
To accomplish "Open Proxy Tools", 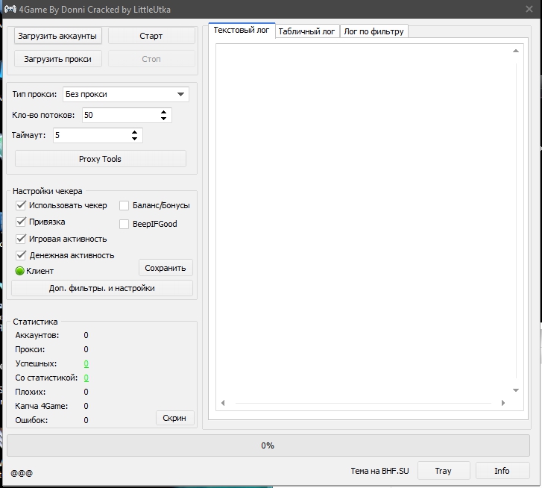I will coord(100,159).
